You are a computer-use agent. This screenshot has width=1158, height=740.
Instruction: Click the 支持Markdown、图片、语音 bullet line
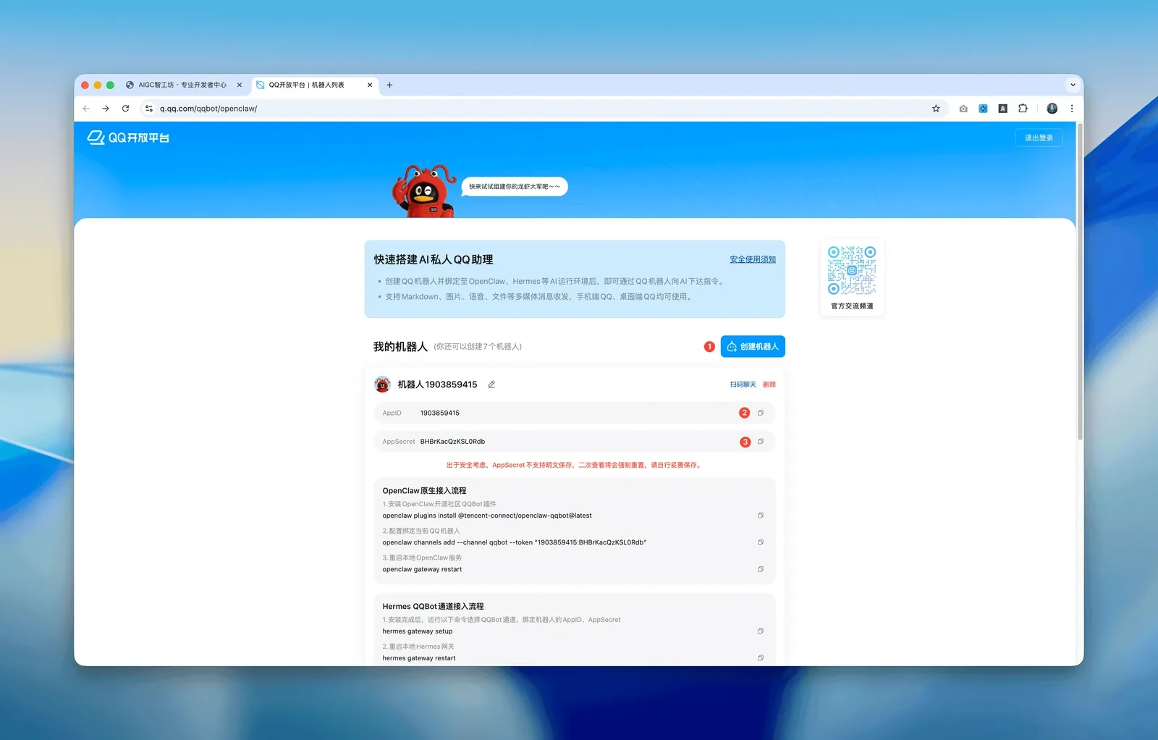pos(539,297)
